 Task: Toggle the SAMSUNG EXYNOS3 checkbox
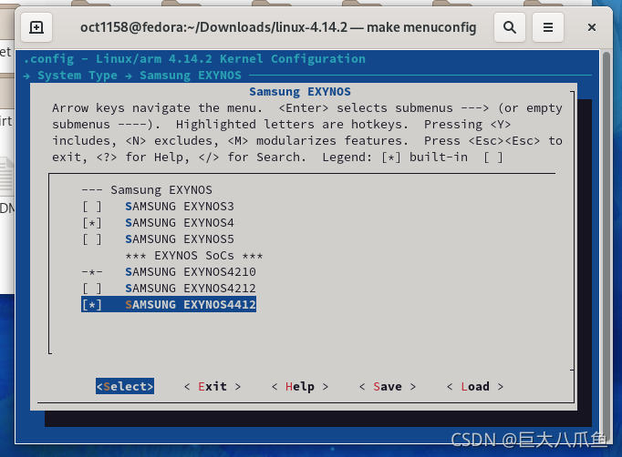tap(91, 207)
